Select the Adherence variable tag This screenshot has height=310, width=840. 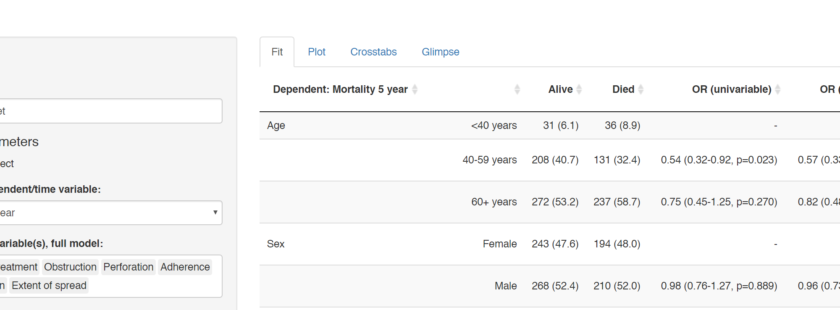coord(185,267)
